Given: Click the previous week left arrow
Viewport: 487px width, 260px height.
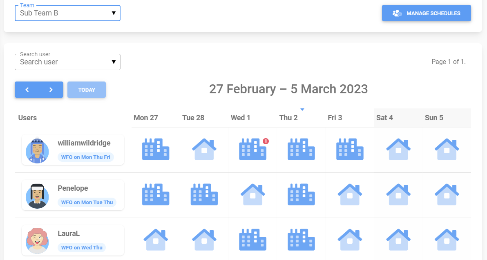Looking at the screenshot, I should (x=27, y=89).
